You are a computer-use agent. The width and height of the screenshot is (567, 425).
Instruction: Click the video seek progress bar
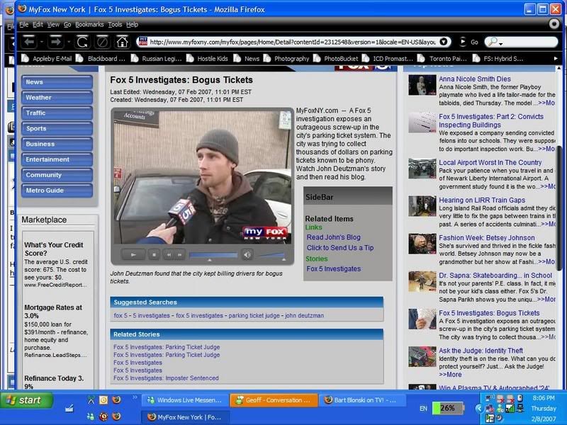coord(213,255)
